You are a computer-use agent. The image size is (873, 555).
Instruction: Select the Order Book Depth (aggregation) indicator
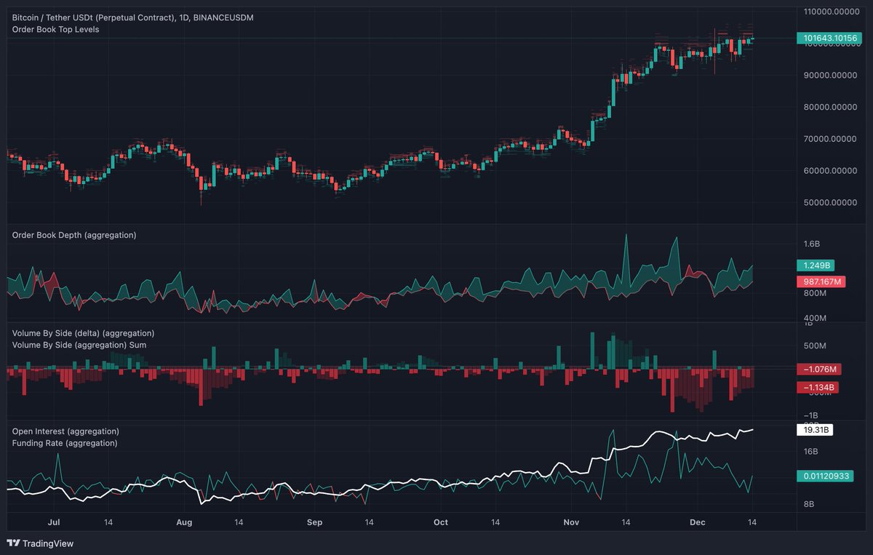75,235
